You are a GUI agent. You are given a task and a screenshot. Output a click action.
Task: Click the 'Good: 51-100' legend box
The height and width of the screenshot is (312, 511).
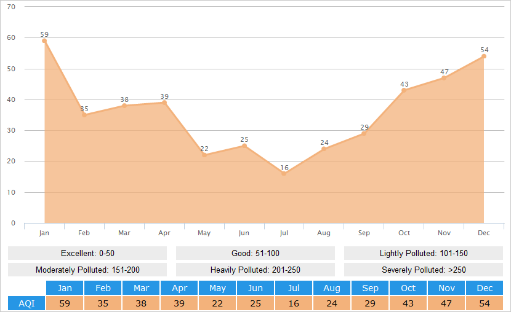[255, 253]
